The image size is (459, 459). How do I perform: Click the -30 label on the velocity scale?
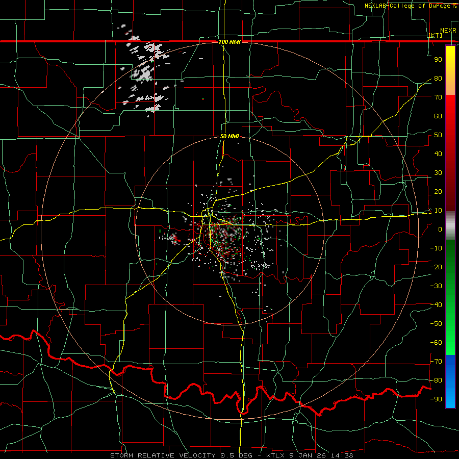[x=436, y=286]
